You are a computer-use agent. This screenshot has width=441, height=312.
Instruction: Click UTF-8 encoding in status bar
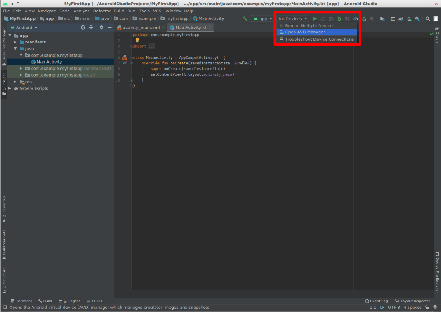[x=394, y=308]
